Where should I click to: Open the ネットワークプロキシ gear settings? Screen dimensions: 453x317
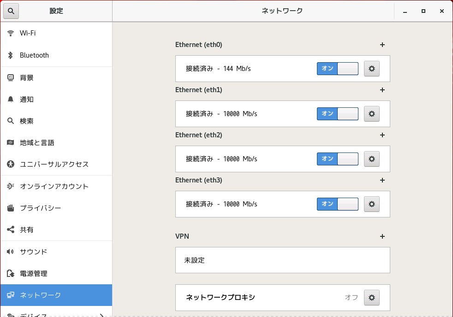(371, 298)
